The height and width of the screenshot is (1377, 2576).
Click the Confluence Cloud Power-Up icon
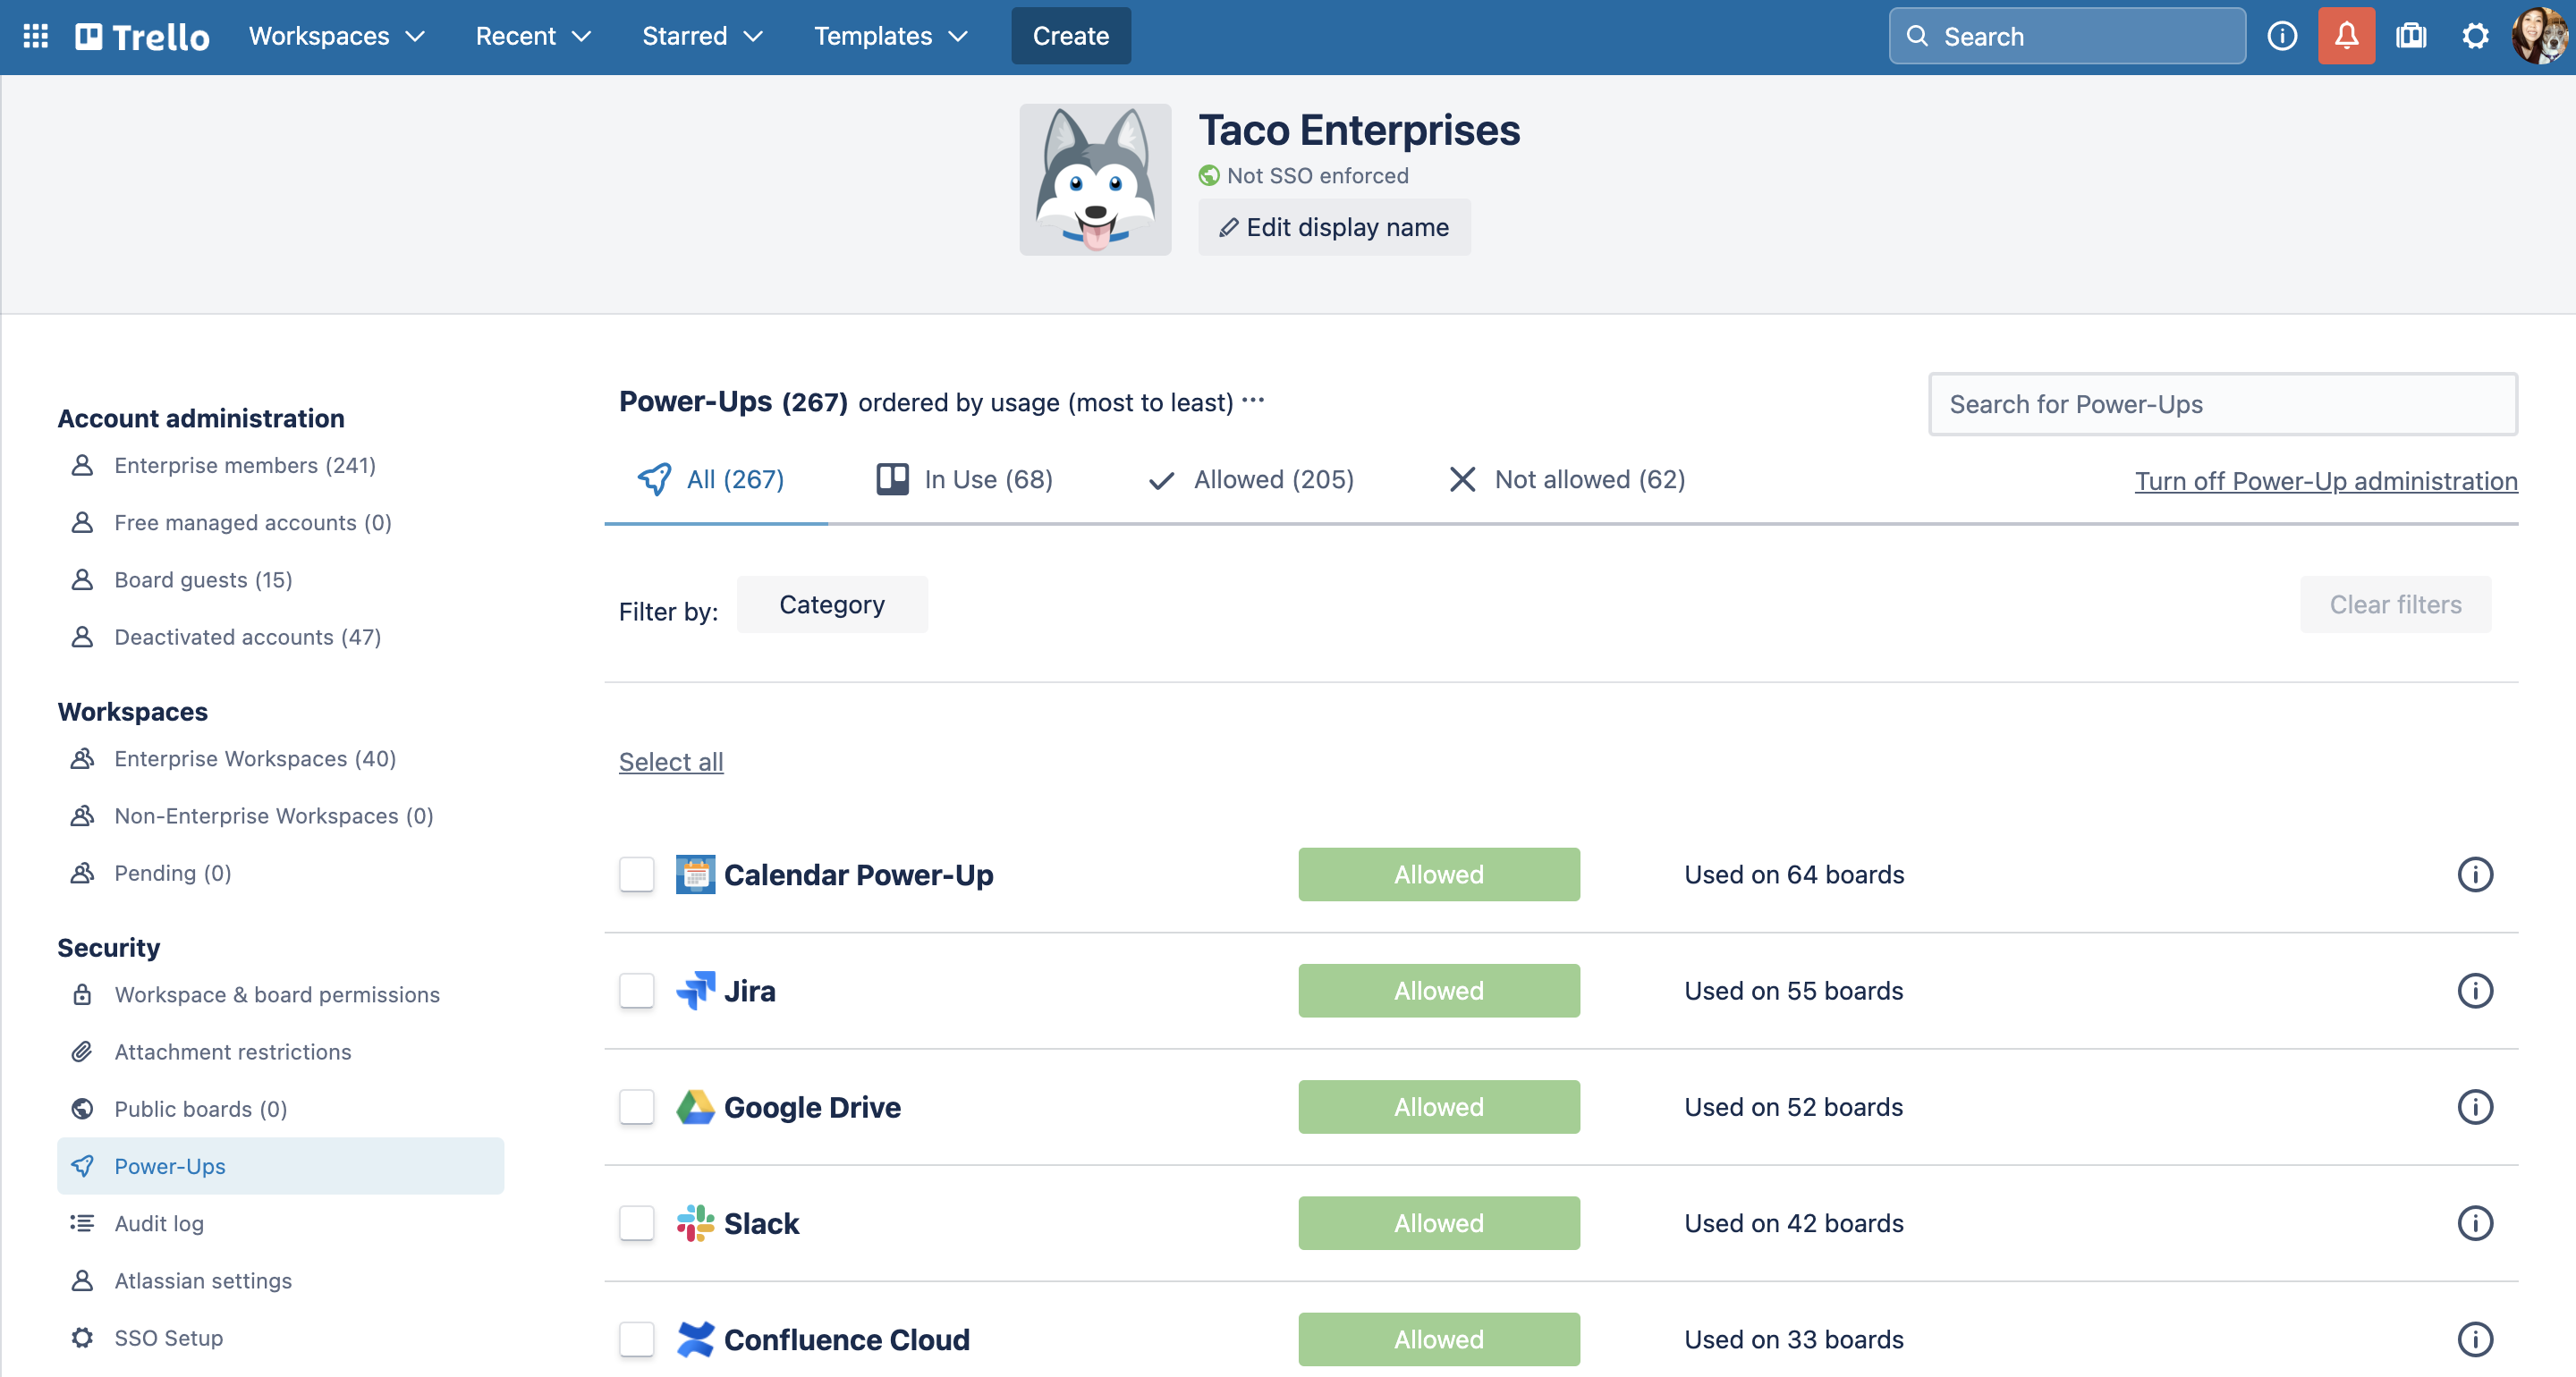[x=695, y=1338]
